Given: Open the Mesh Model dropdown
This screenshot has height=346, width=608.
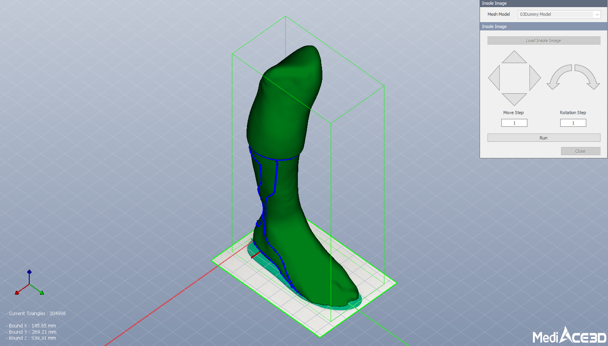Looking at the screenshot, I should point(559,14).
